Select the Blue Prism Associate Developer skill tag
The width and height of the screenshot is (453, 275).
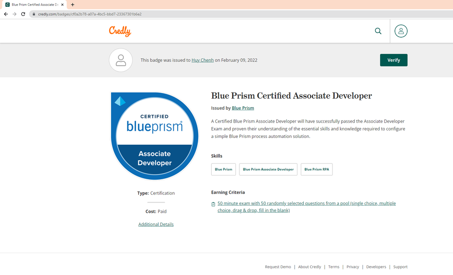[x=268, y=169]
